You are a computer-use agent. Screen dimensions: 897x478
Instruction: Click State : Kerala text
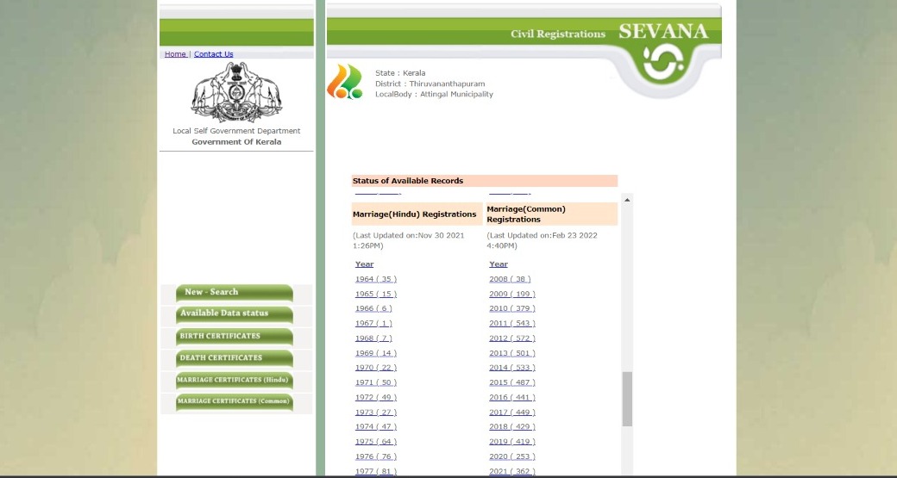400,73
